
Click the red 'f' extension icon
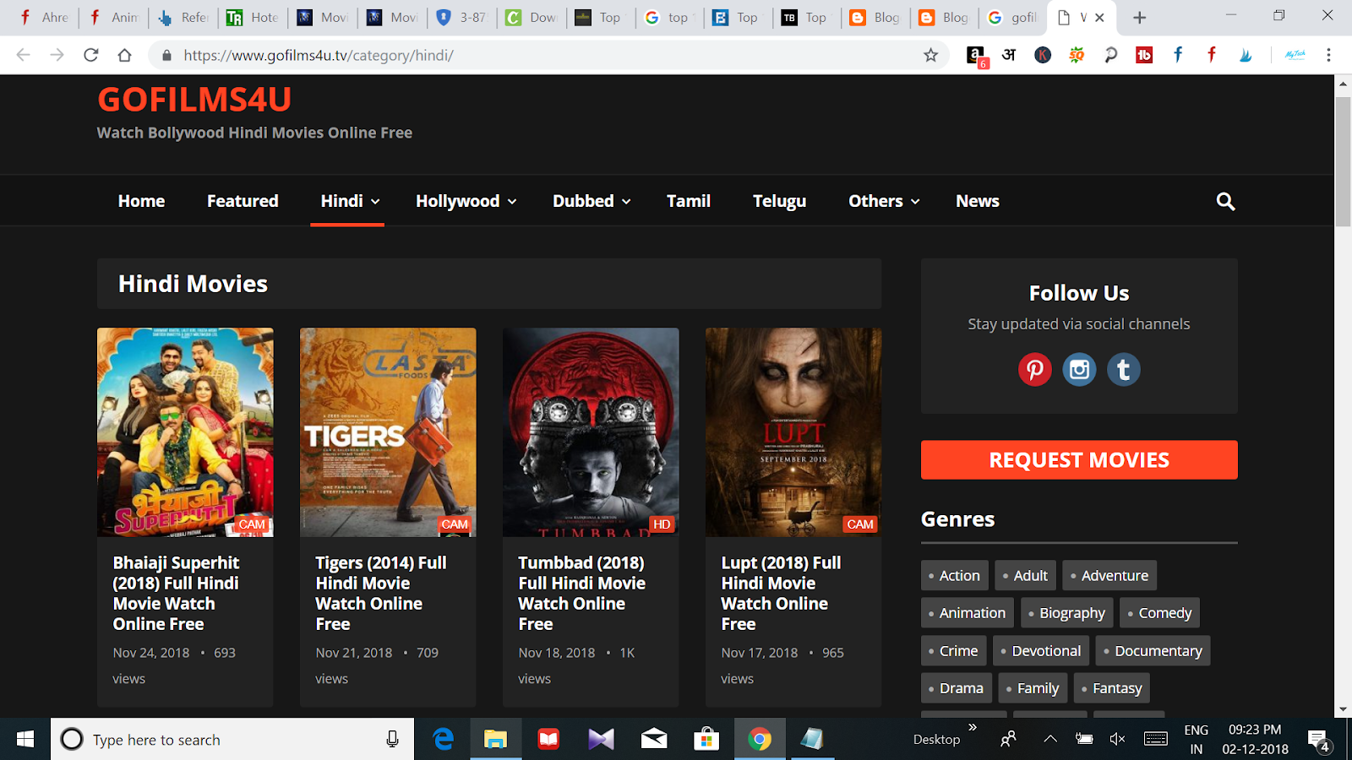(1212, 55)
